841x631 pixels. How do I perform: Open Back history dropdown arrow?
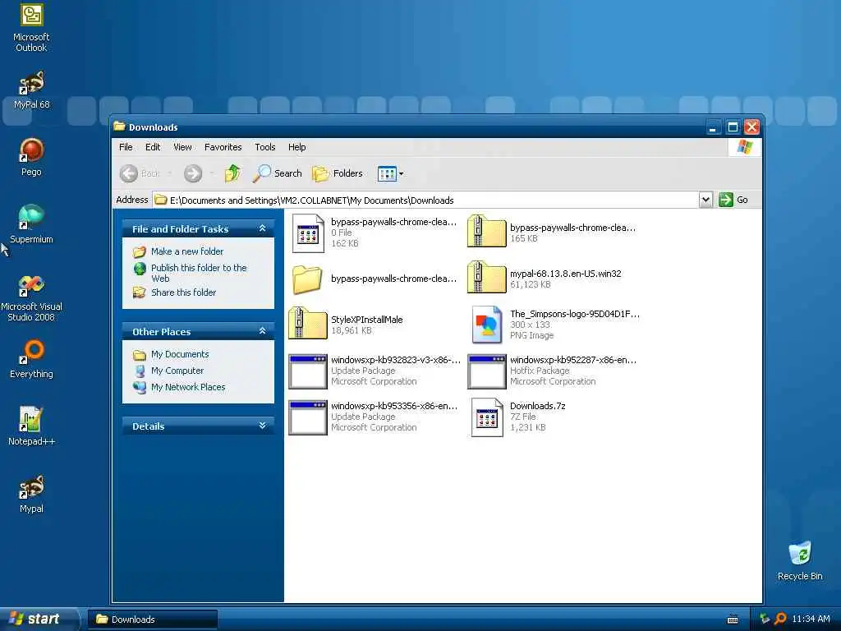tap(169, 173)
